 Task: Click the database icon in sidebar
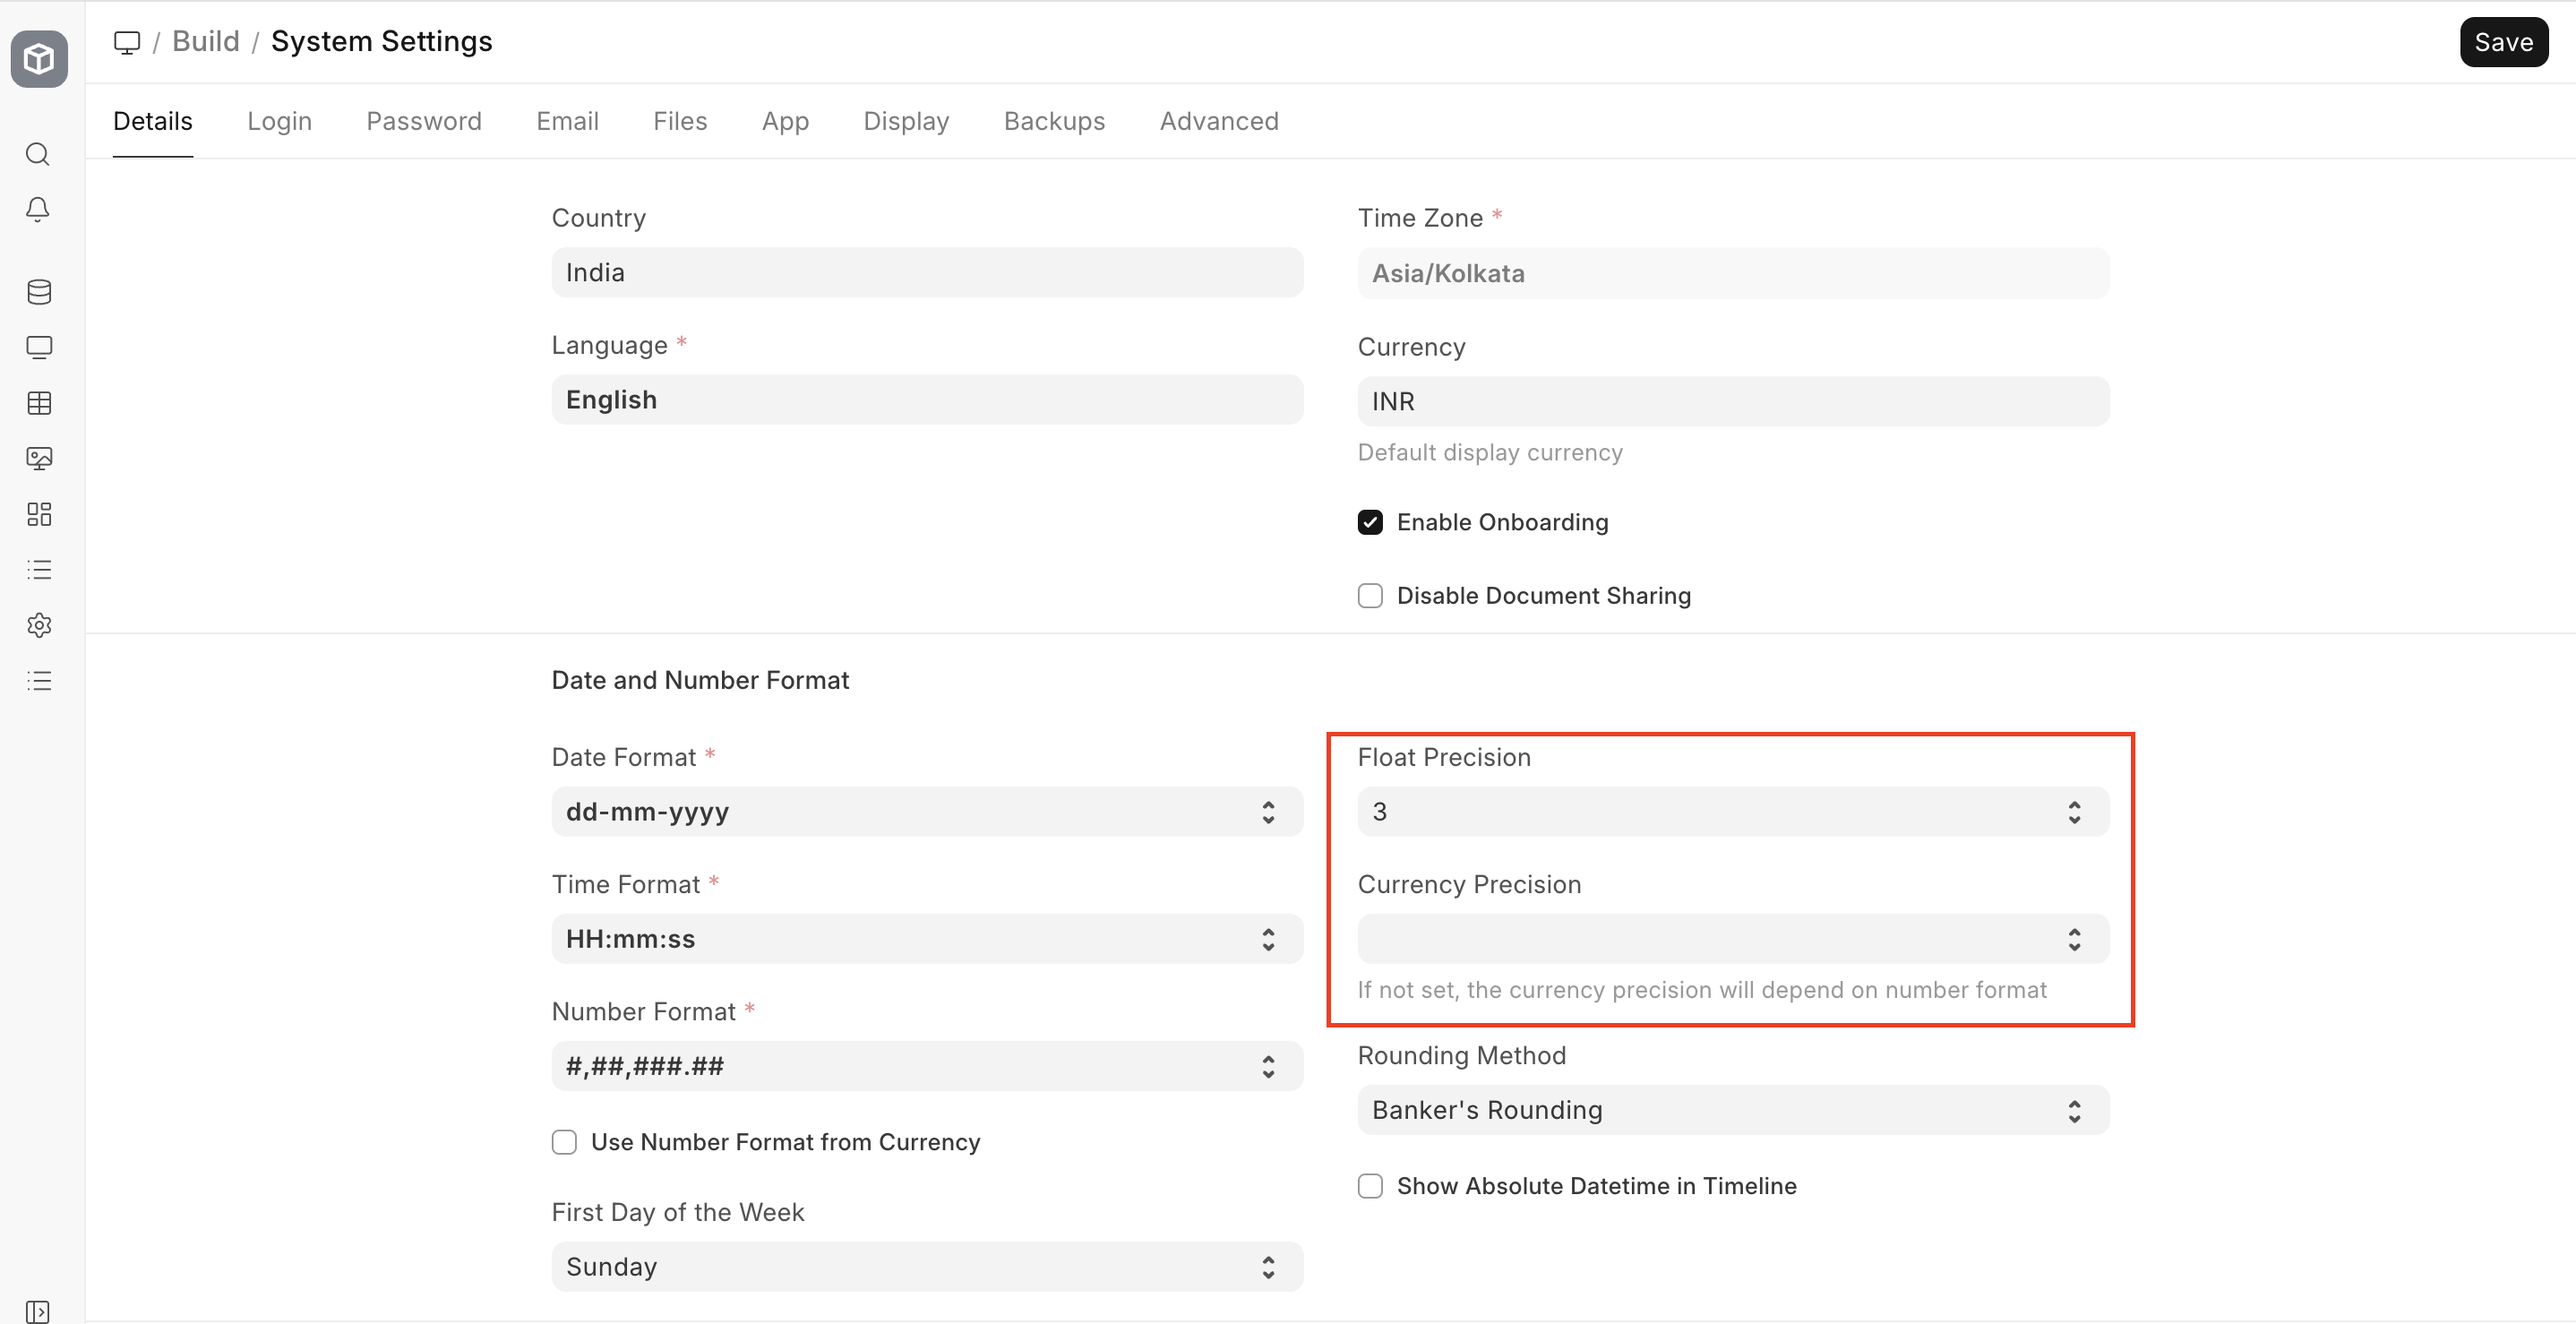(39, 292)
